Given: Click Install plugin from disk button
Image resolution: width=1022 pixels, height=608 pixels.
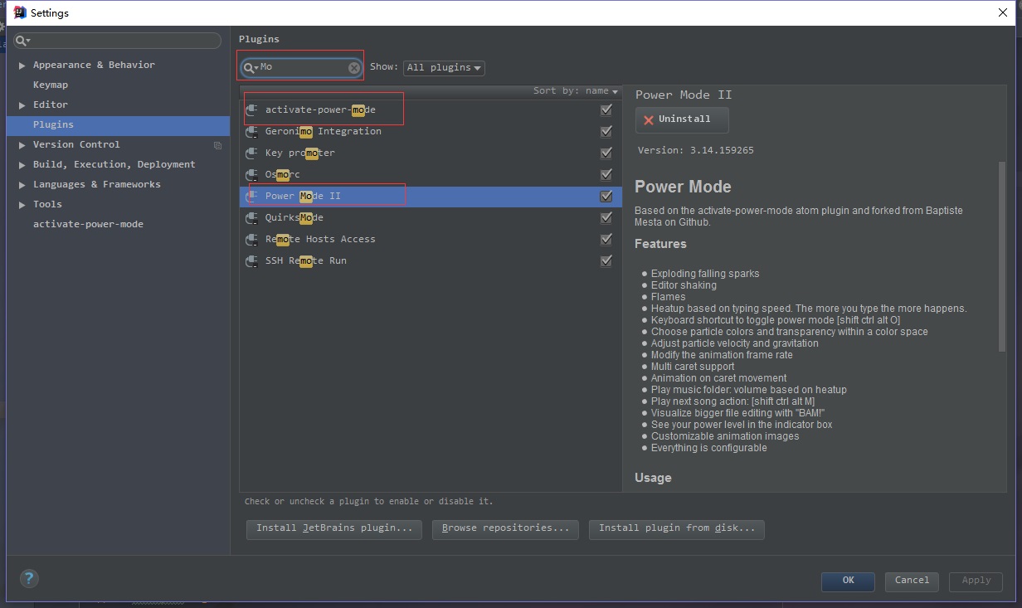Looking at the screenshot, I should (x=676, y=529).
